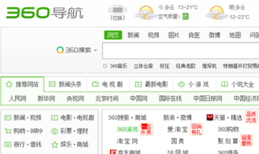
Task: Click the house icon on 推荐网站 tab
Action: point(9,84)
